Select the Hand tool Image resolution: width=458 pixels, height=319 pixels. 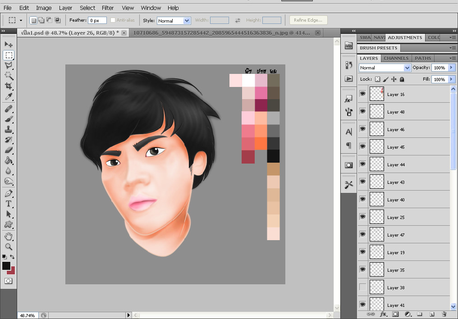(9, 236)
